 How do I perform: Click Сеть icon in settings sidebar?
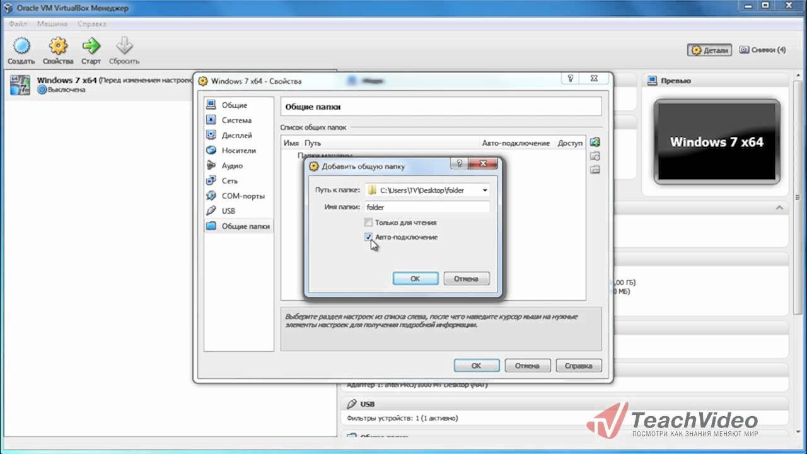pos(211,180)
